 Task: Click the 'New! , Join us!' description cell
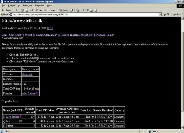click(30, 69)
